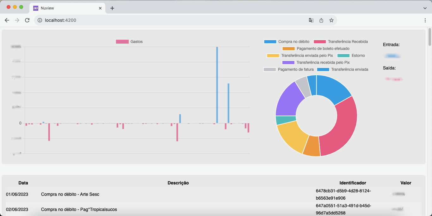Image resolution: width=432 pixels, height=216 pixels.
Task: Share this page via share icon
Action: pos(321,20)
